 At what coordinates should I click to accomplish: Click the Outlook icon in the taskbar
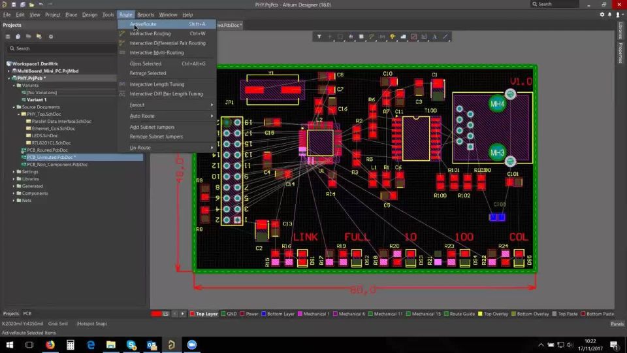[152, 345]
